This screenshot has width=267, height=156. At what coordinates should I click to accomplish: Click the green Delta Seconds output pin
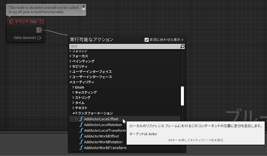point(39,38)
